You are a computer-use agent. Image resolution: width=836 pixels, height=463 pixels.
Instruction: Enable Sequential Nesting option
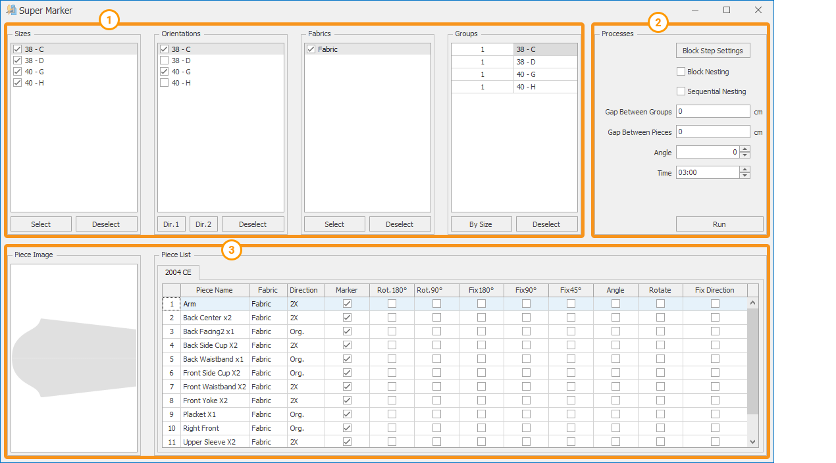coord(681,91)
